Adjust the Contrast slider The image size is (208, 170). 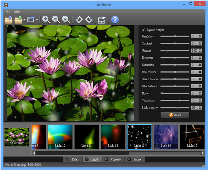[175, 43]
